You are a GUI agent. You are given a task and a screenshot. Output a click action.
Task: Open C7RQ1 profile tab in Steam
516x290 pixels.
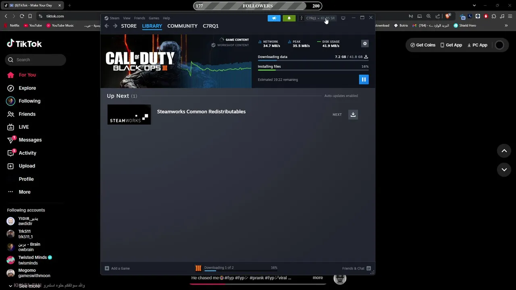tap(210, 26)
